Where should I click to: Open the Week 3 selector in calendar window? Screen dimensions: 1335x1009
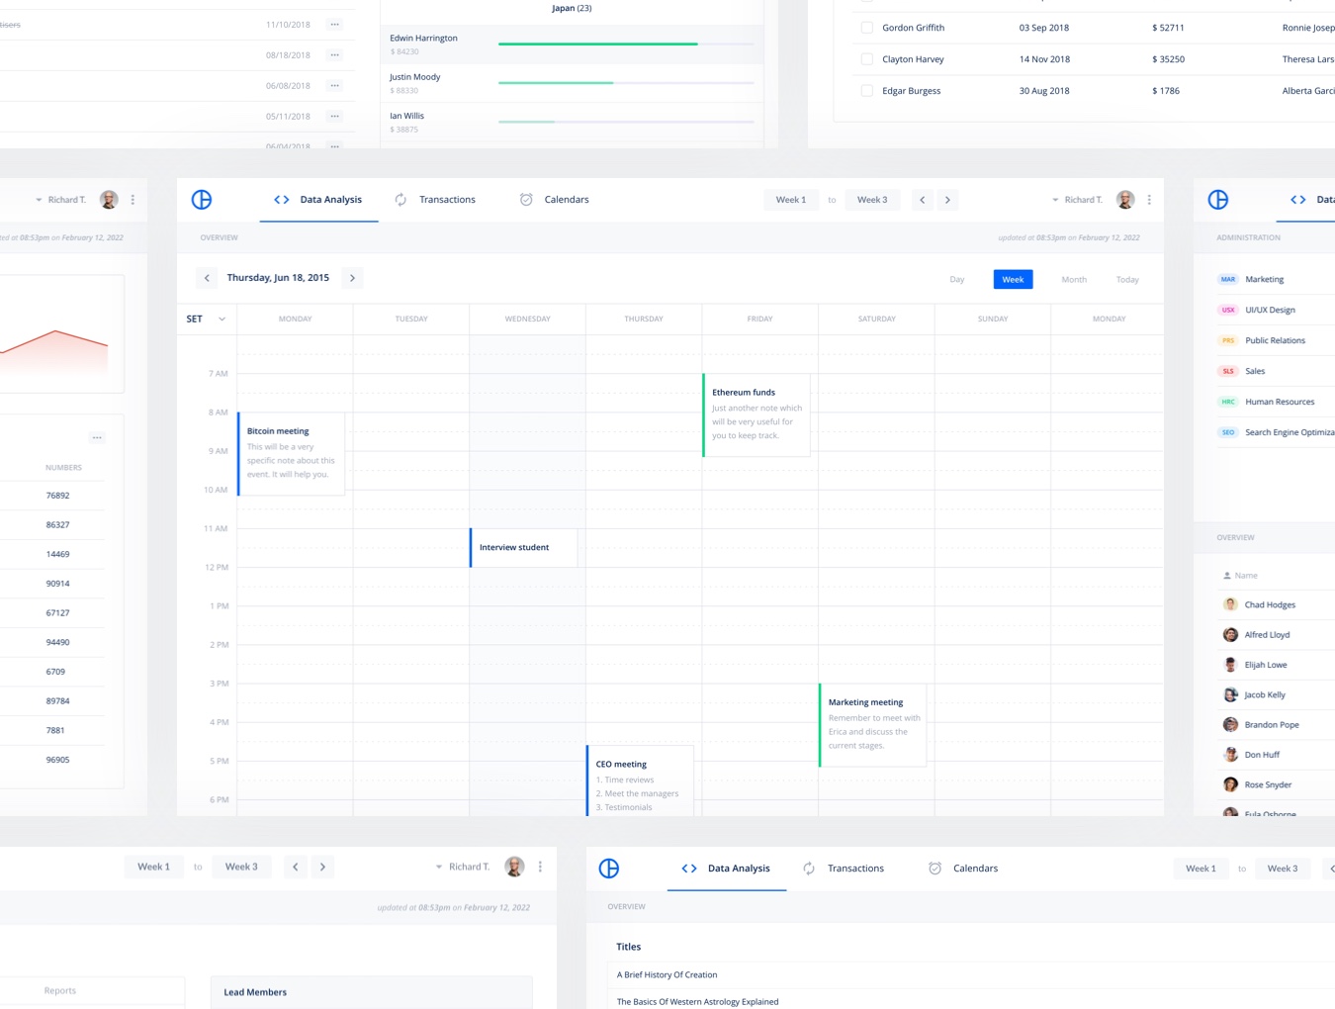872,200
